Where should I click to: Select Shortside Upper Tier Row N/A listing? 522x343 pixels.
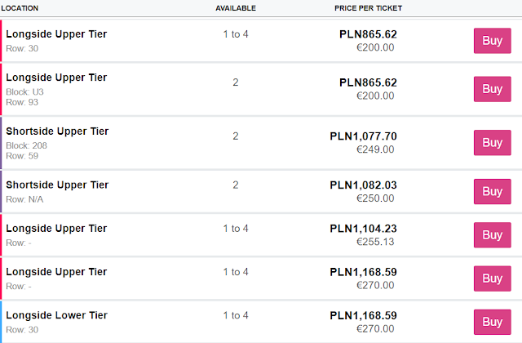click(57, 185)
